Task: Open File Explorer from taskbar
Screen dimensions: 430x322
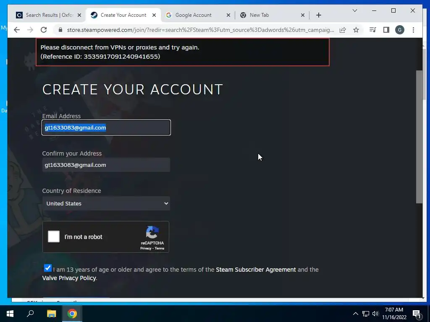Action: [x=51, y=314]
